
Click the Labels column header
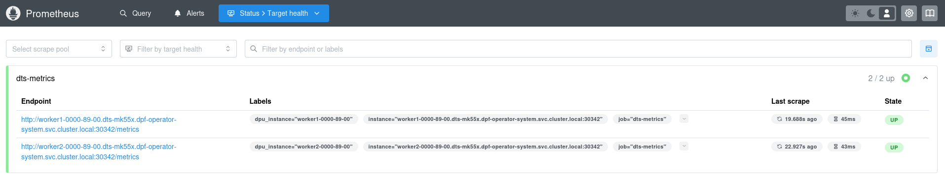tap(260, 101)
